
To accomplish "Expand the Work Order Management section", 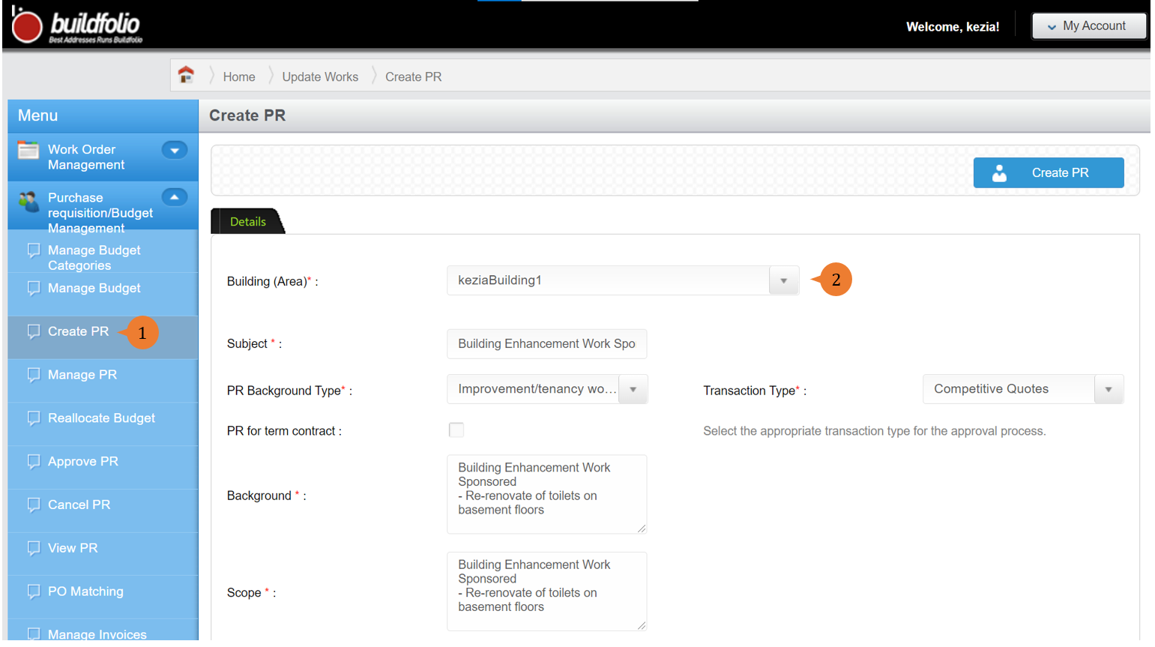I will click(x=175, y=150).
